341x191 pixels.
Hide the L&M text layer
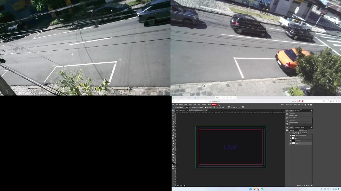[290, 138]
